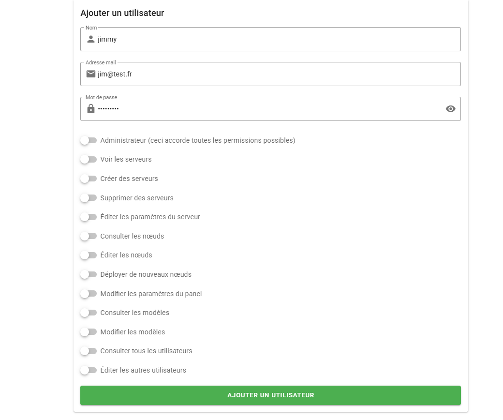
Task: Turn on Consulter les modèles
Action: 89,313
